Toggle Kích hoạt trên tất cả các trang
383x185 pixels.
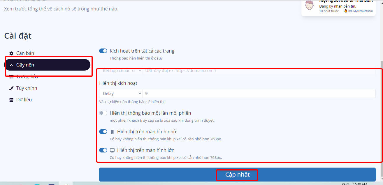(x=103, y=51)
